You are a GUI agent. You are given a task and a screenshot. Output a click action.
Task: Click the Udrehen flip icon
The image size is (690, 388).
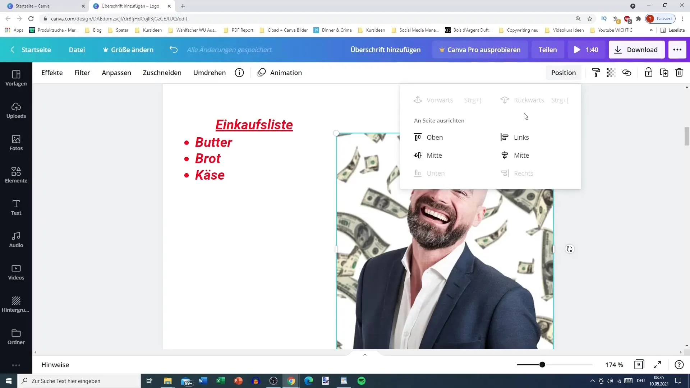pos(210,73)
